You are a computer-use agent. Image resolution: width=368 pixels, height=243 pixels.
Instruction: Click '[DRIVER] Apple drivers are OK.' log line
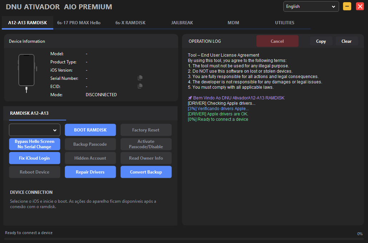tap(218, 114)
